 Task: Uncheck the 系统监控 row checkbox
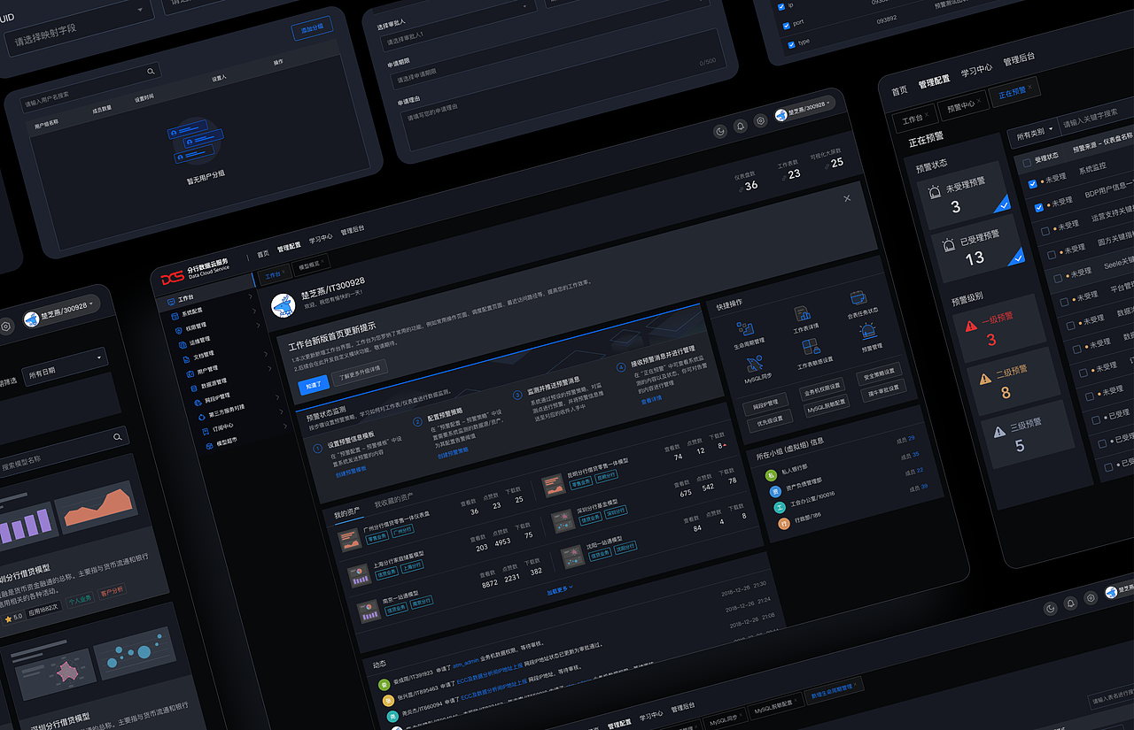pyautogui.click(x=1033, y=184)
